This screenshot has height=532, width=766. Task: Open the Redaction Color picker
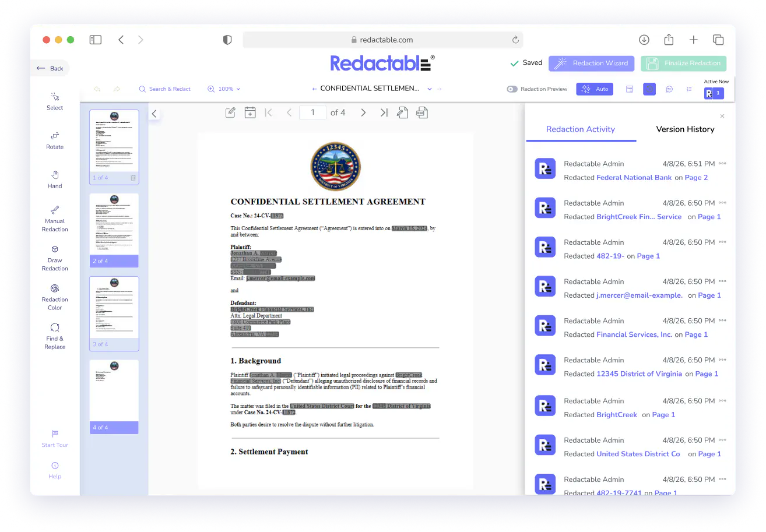pos(55,297)
